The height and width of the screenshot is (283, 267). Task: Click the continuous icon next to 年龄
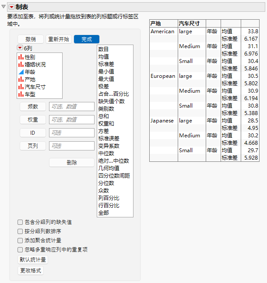(x=21, y=72)
